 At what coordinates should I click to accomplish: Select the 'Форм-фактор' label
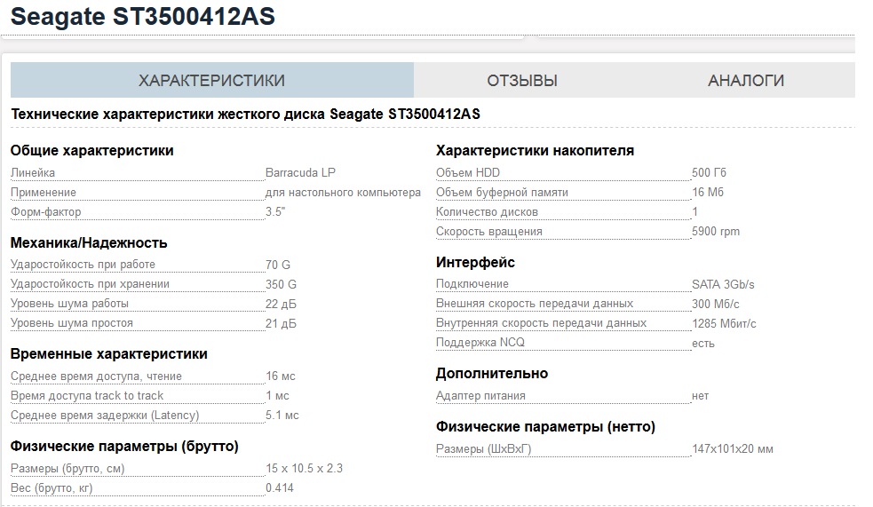click(45, 212)
